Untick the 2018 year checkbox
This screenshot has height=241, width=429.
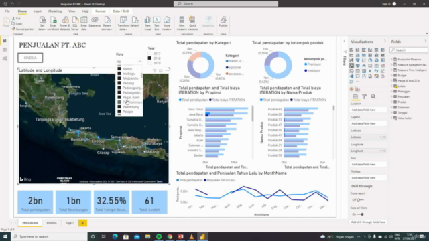149,58
